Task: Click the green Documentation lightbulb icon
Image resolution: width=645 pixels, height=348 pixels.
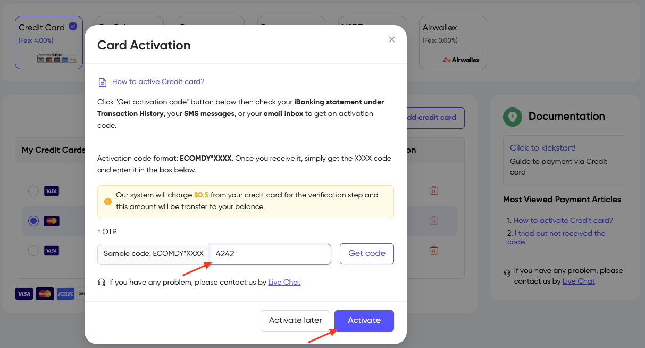Action: [x=513, y=117]
